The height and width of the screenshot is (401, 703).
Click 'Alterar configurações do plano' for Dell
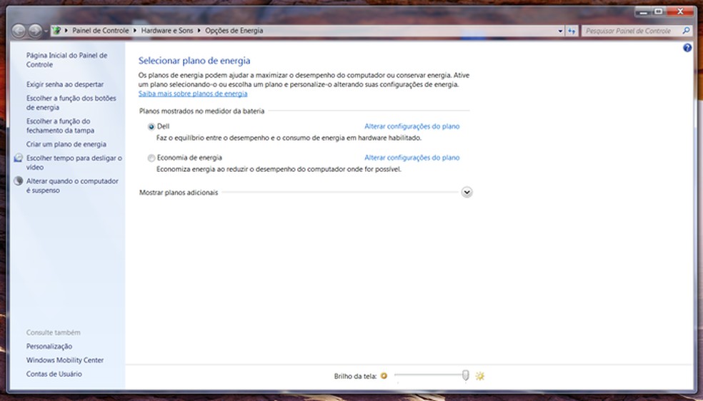(x=412, y=126)
